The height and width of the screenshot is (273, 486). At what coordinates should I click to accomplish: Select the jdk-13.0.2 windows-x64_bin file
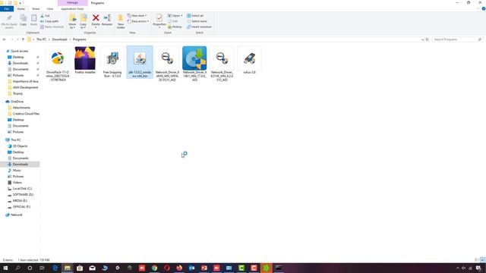click(140, 62)
